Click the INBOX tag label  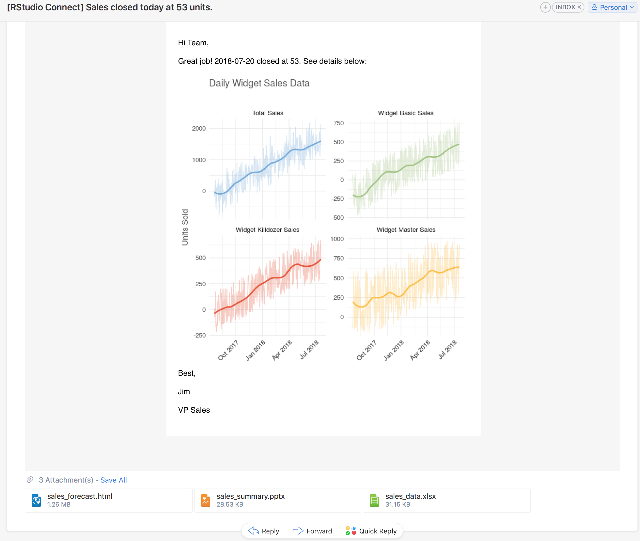[x=565, y=7]
